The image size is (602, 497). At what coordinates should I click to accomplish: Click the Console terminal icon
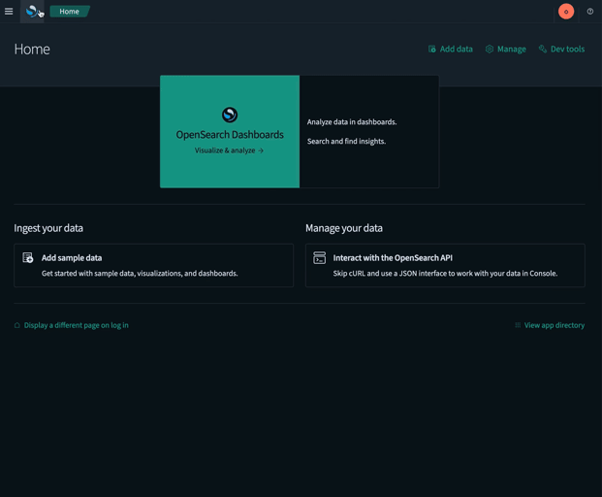tap(320, 258)
